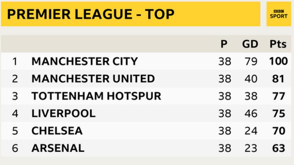This screenshot has height=165, width=294.
Task: Click position number 6 beside Arsenal
Action: (15, 148)
